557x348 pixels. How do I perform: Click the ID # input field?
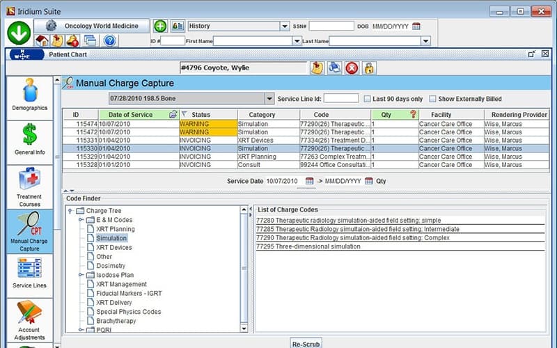click(173, 41)
